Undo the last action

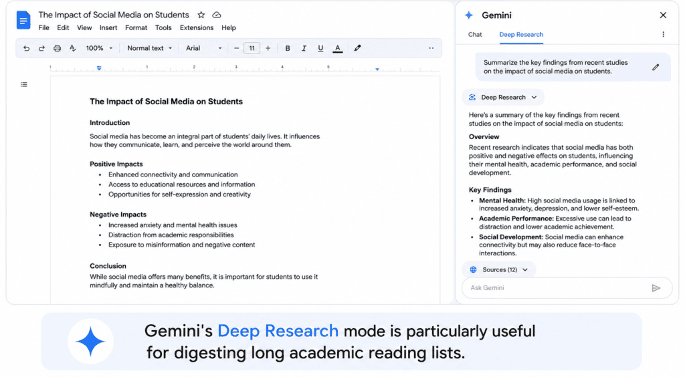tap(26, 48)
